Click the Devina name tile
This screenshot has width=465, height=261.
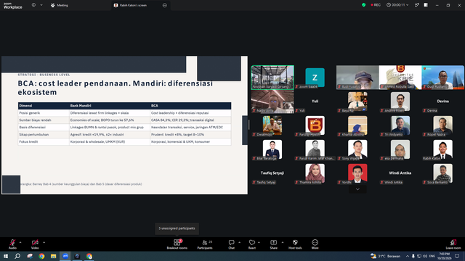pyautogui.click(x=442, y=101)
